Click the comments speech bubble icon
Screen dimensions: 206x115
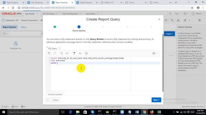click(x=166, y=20)
